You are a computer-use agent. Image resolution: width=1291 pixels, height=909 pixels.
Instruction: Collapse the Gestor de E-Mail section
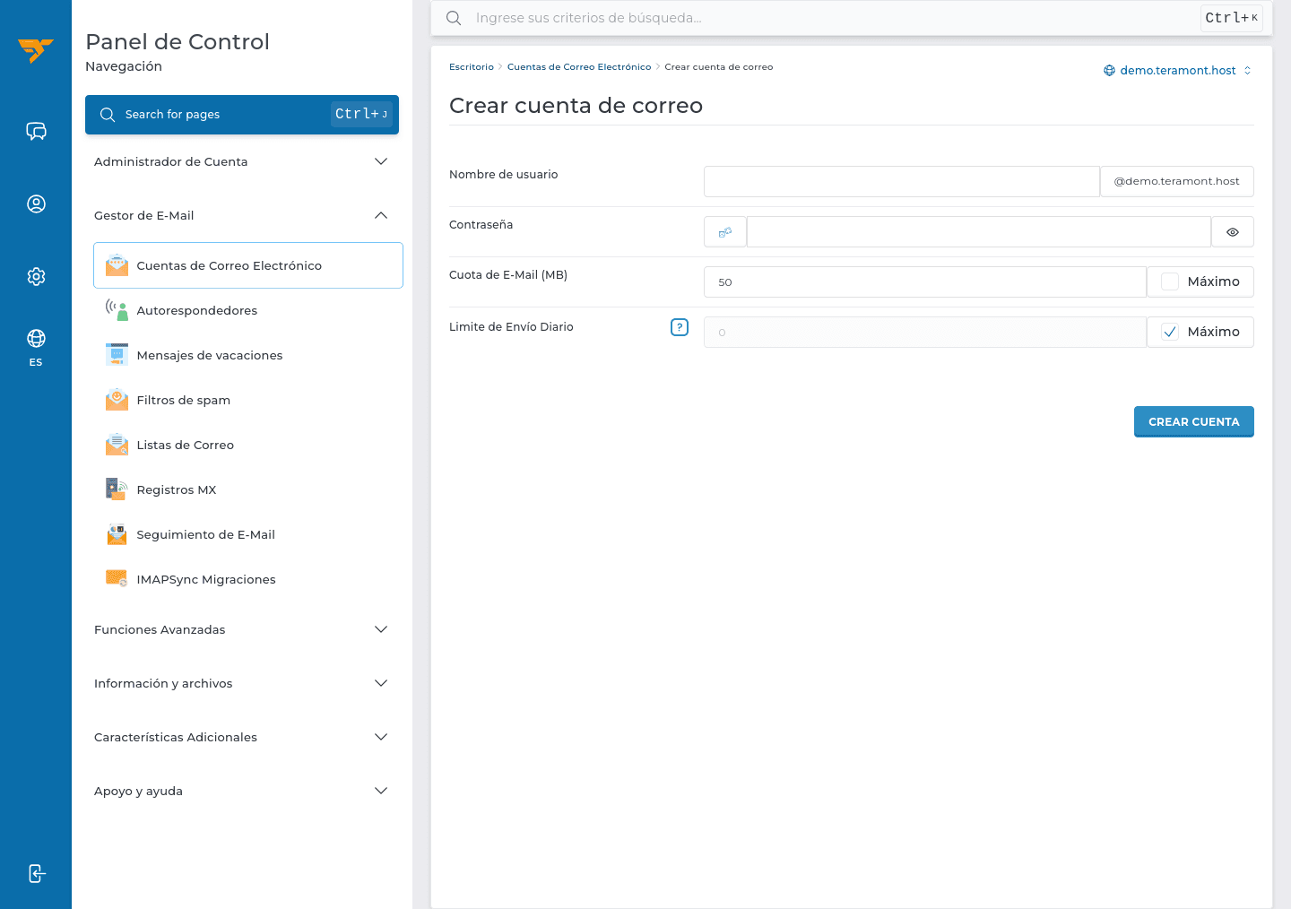242,215
